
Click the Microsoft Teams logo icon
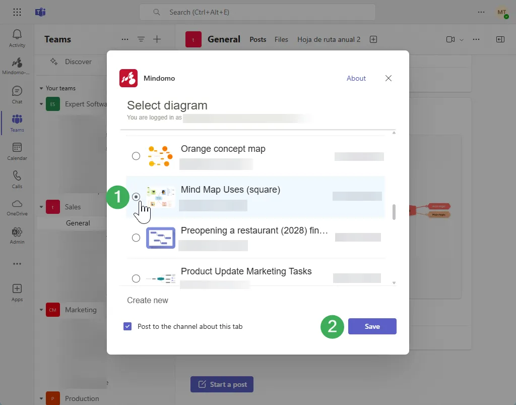[x=40, y=12]
